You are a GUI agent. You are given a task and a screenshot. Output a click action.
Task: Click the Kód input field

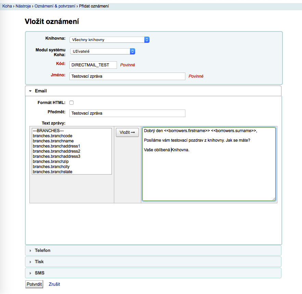pos(93,65)
